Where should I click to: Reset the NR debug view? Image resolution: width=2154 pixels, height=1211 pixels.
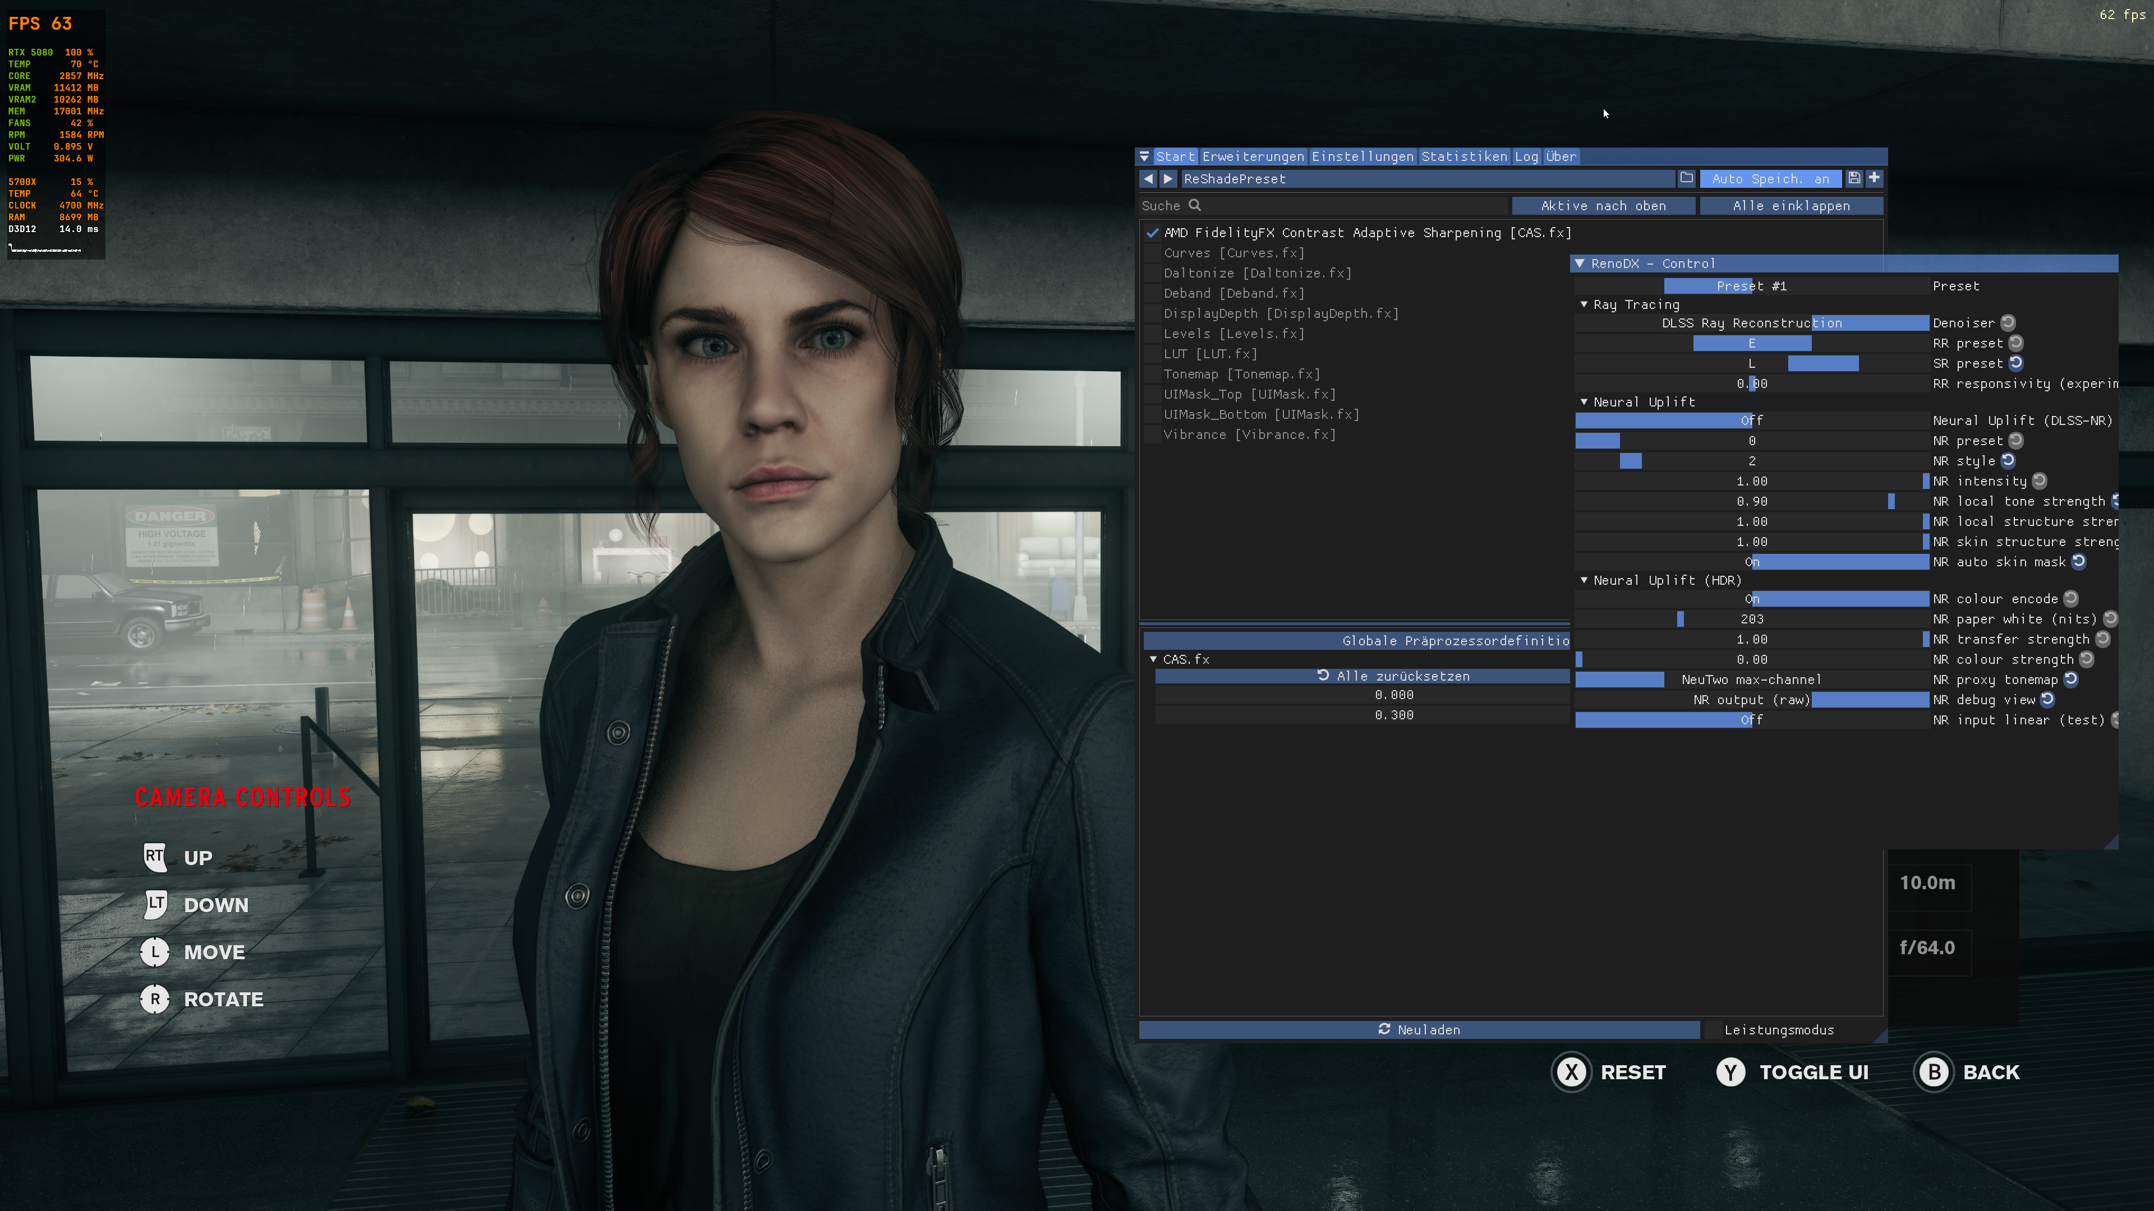pos(2047,700)
